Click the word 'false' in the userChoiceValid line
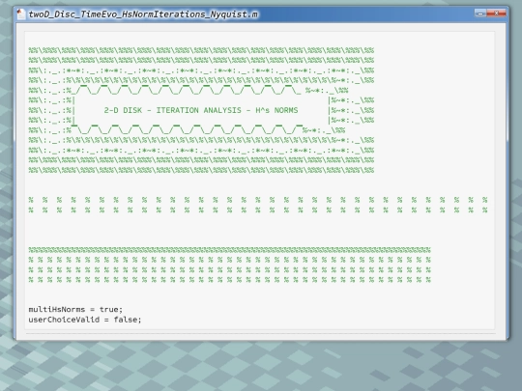The width and height of the screenshot is (522, 391). pyautogui.click(x=126, y=320)
